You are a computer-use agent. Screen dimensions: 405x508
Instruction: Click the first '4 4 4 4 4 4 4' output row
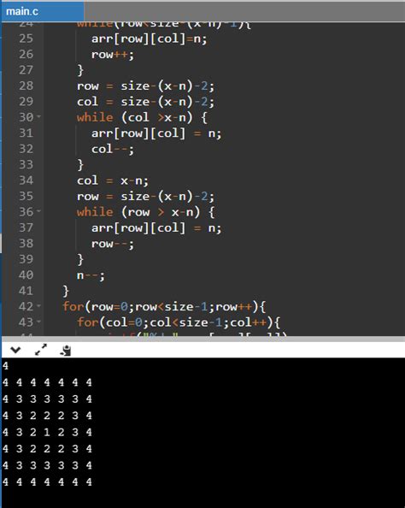47,382
